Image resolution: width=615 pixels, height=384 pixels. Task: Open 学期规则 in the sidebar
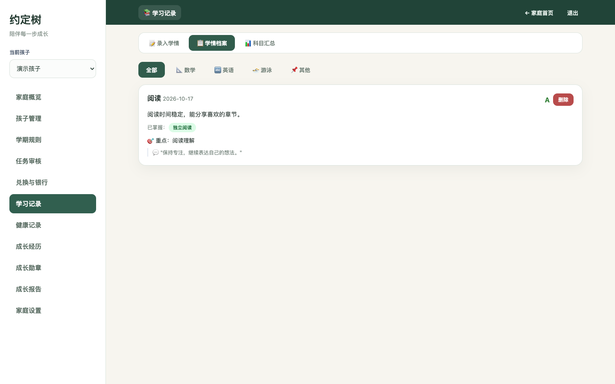click(53, 140)
